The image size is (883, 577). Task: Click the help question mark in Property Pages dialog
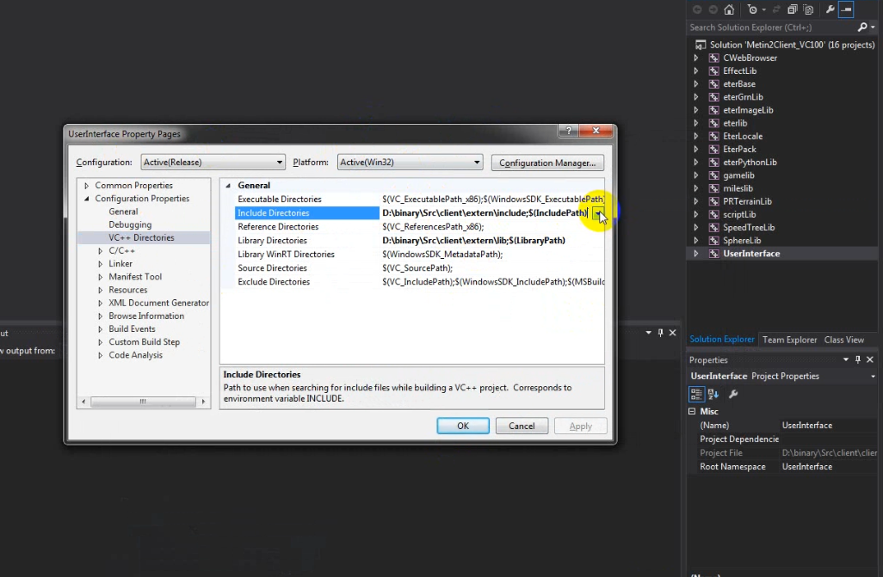(x=569, y=131)
